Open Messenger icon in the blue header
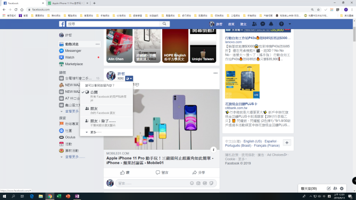Viewport: 356px width, 200px height. [x=263, y=24]
